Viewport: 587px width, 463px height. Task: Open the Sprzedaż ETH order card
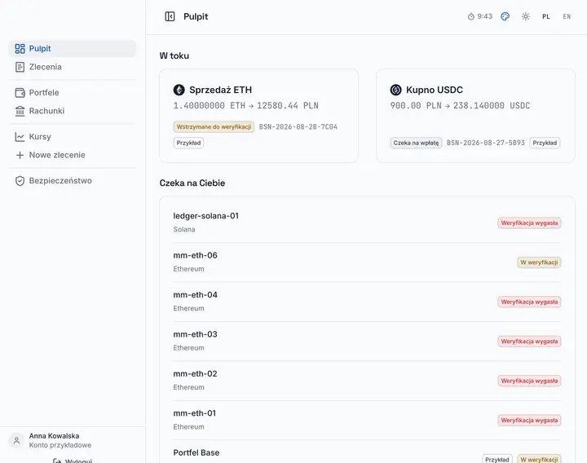pos(258,116)
